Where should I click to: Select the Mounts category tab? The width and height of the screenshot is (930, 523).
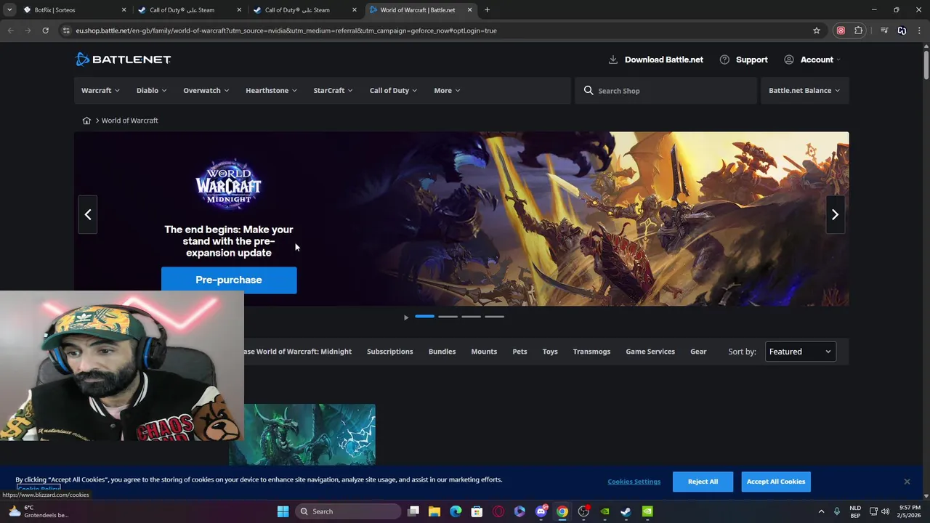[484, 352]
